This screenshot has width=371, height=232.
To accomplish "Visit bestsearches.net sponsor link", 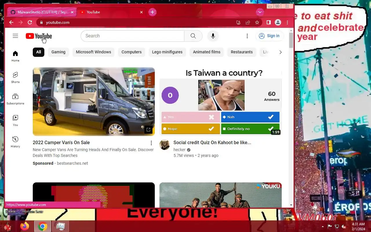I will coord(72,163).
